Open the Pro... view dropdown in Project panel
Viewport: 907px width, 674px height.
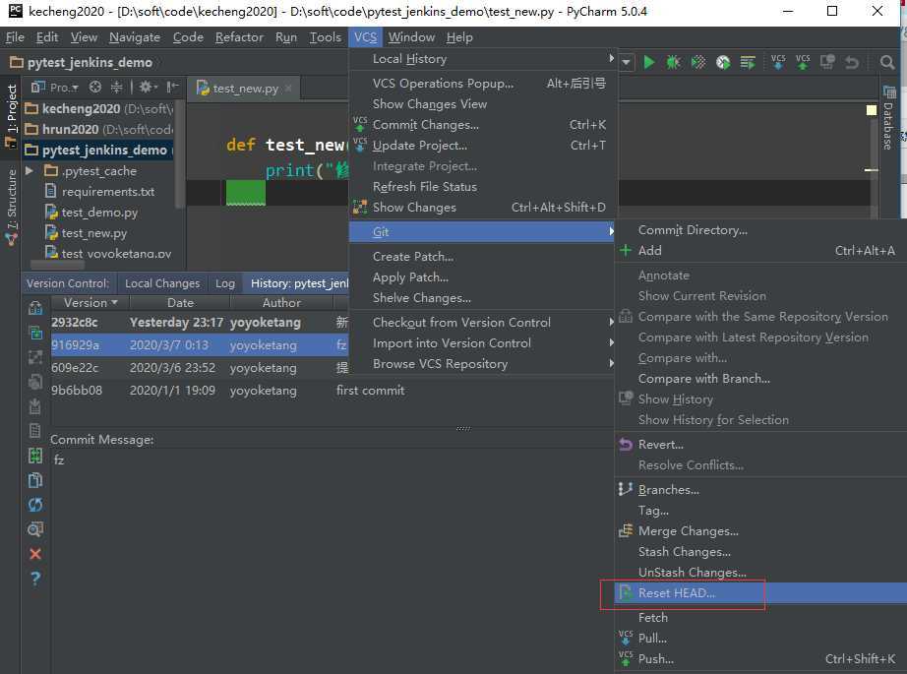tap(55, 87)
